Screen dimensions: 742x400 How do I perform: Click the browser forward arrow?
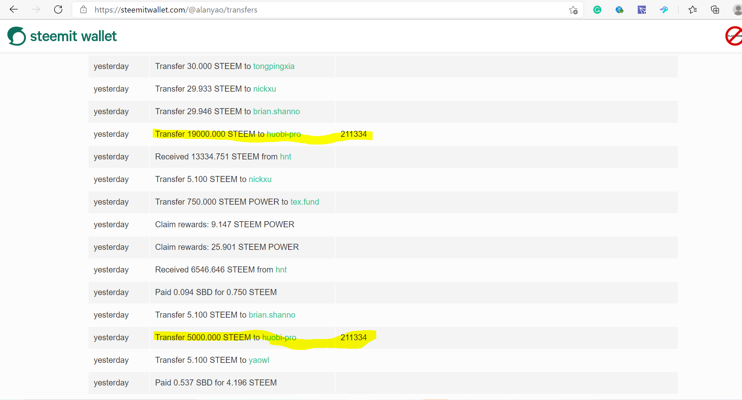click(x=36, y=10)
